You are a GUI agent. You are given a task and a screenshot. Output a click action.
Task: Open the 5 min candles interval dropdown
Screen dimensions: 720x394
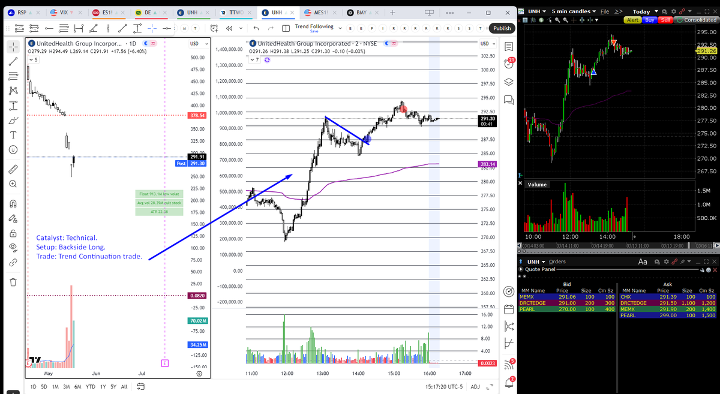(x=574, y=11)
